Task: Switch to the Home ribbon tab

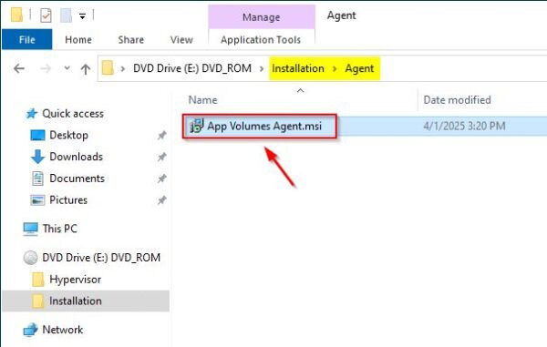Action: [78, 40]
